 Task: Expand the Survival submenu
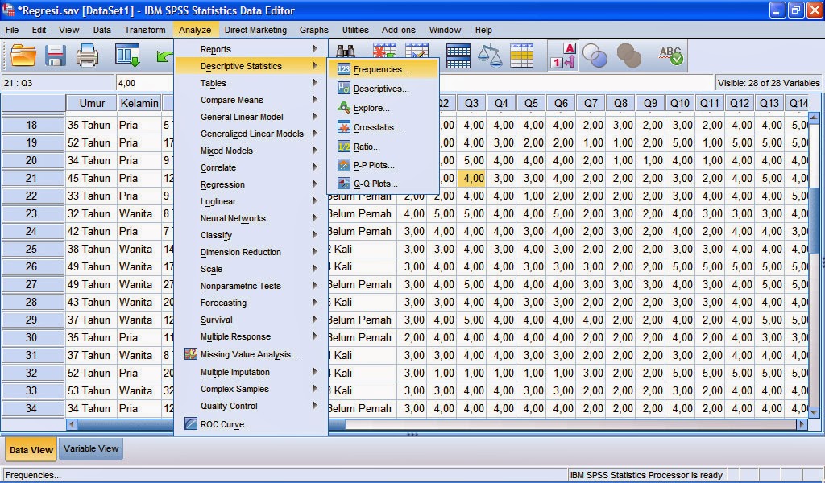click(x=251, y=320)
